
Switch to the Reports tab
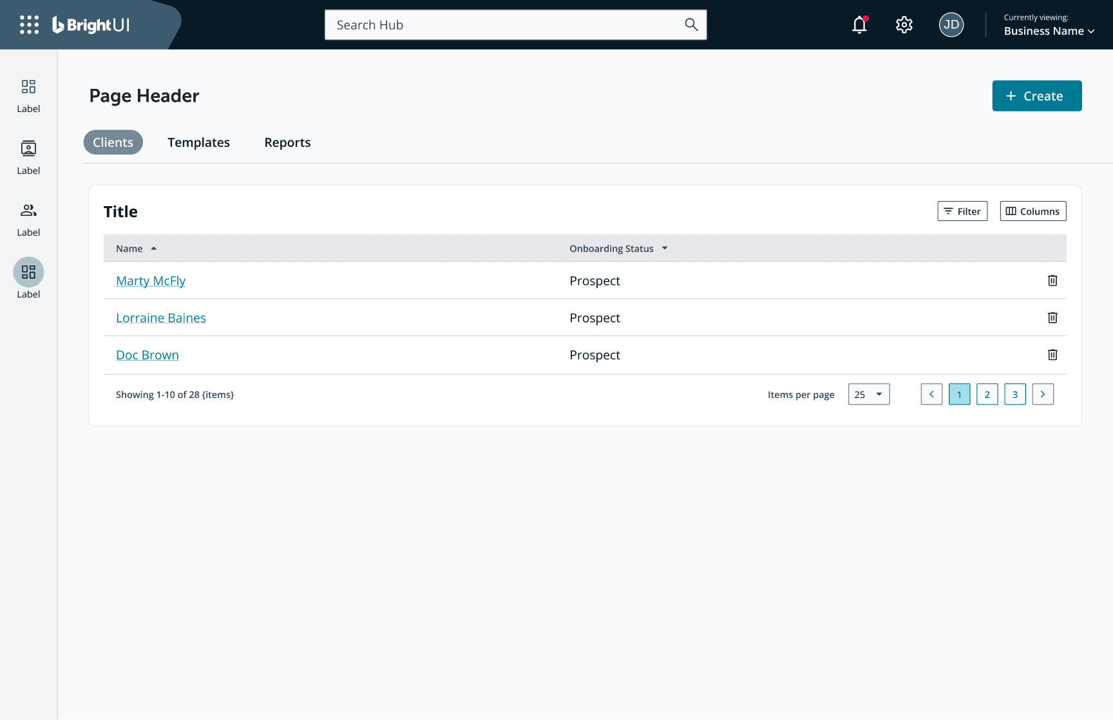(287, 142)
